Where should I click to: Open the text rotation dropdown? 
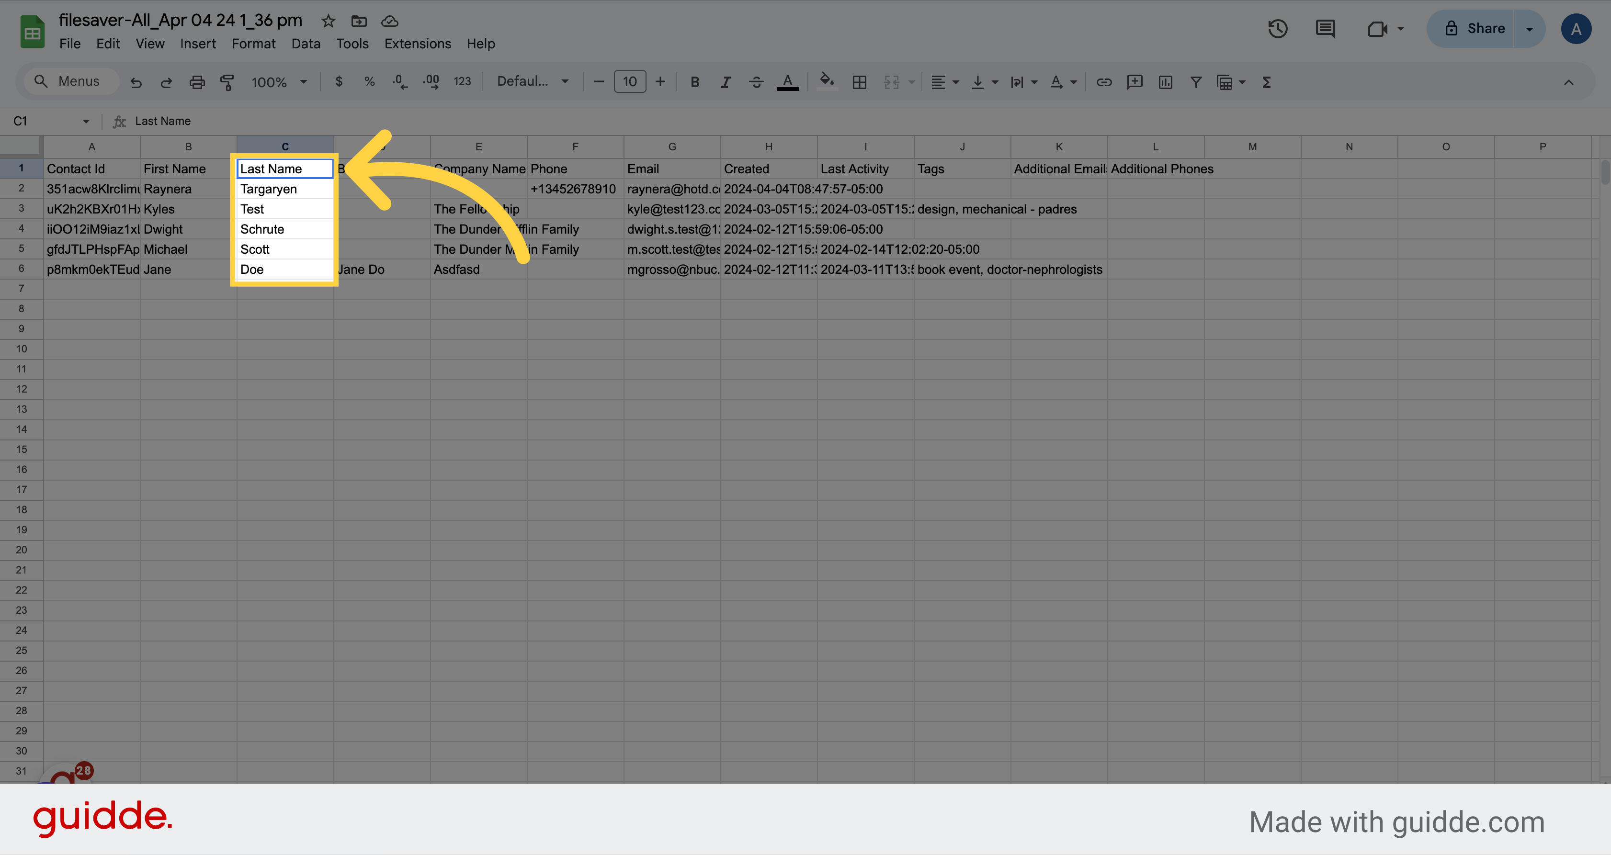[1063, 82]
